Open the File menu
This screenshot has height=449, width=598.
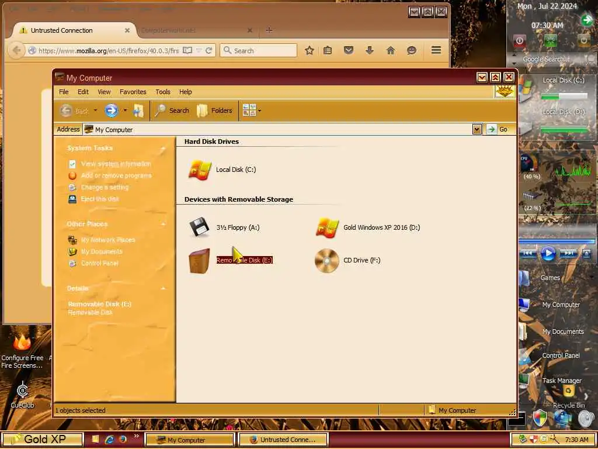(64, 92)
